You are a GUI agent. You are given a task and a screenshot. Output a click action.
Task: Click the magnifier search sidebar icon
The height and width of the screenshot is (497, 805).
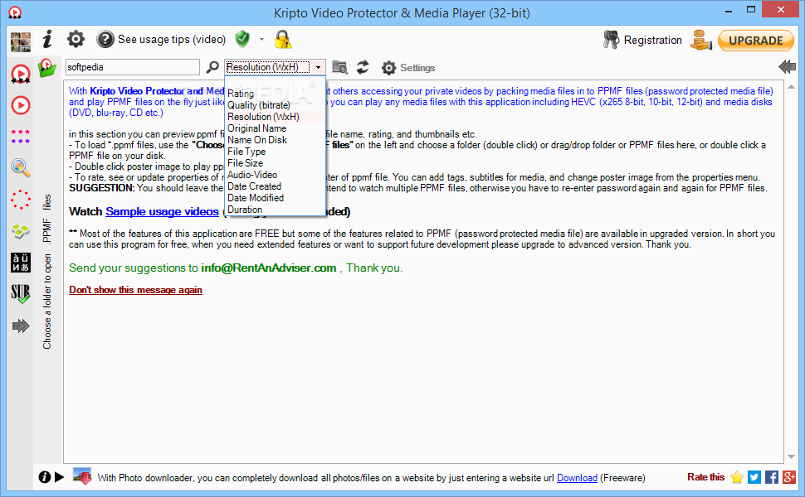pos(21,167)
